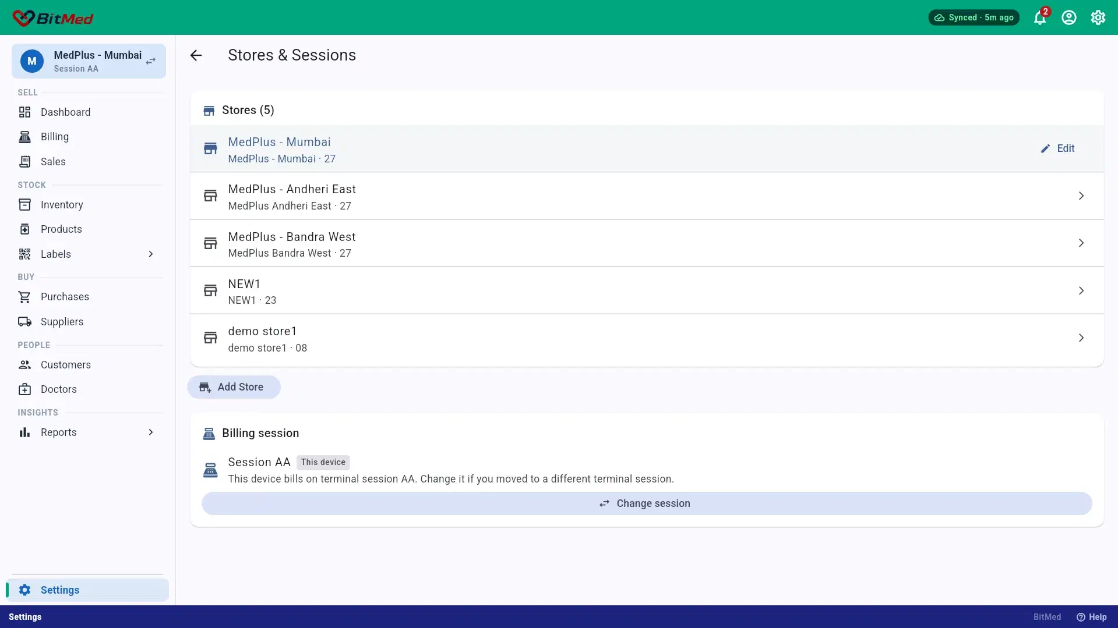Viewport: 1118px width, 628px height.
Task: Open the MedPlus - Andheri East store
Action: click(x=647, y=196)
